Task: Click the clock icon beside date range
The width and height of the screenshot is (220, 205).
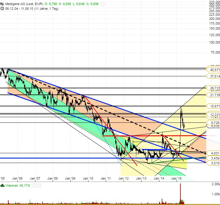Action: 2,9
